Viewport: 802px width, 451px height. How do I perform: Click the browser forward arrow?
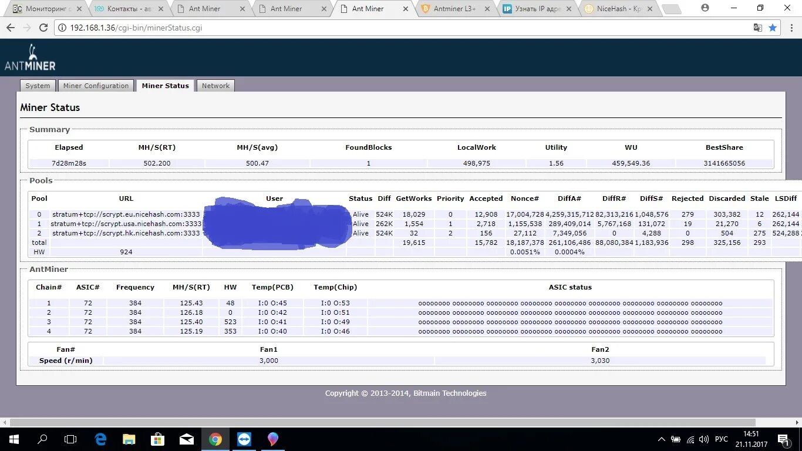point(26,28)
